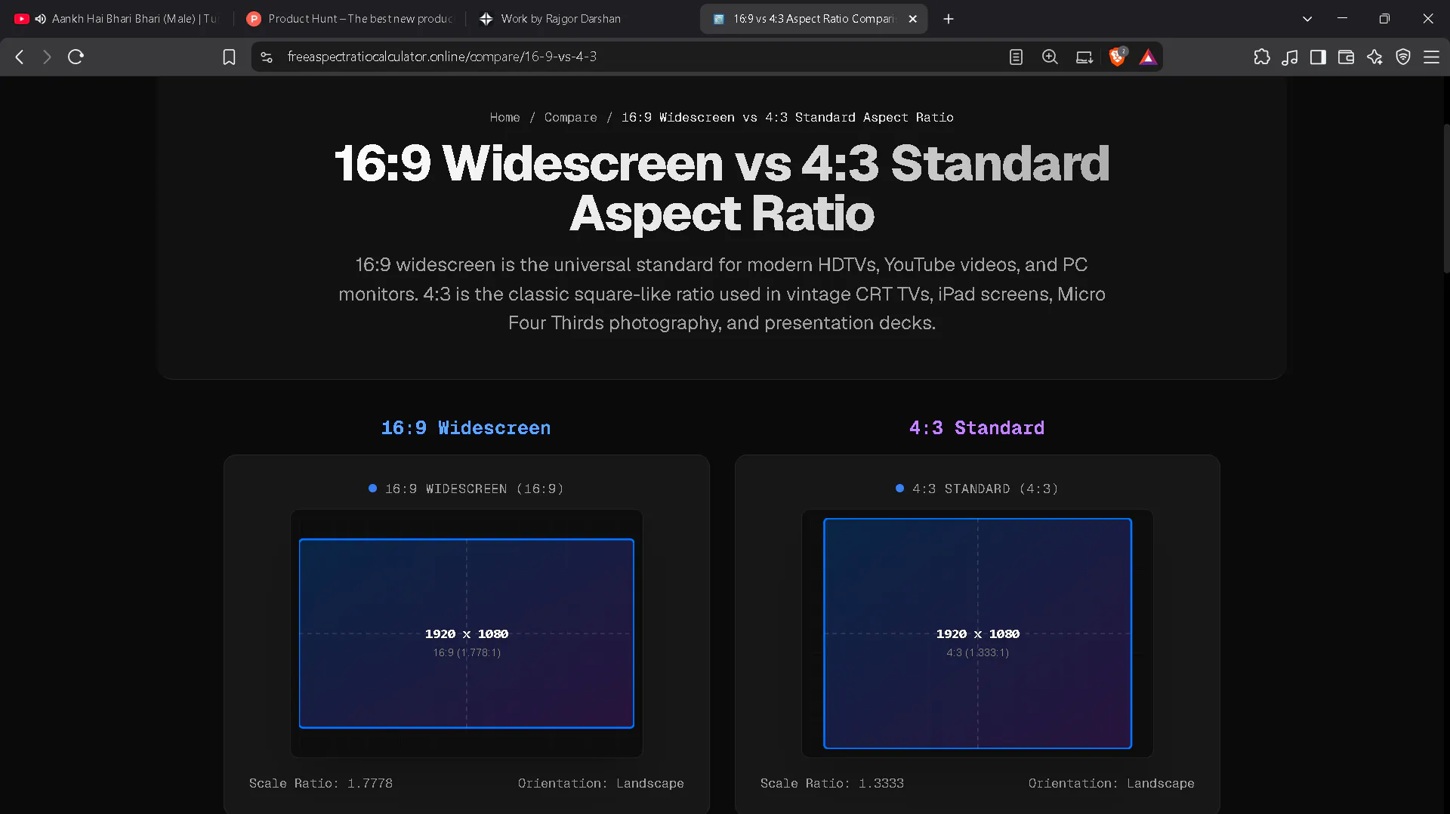Click the install app icon in address bar
This screenshot has height=814, width=1450.
click(1084, 57)
